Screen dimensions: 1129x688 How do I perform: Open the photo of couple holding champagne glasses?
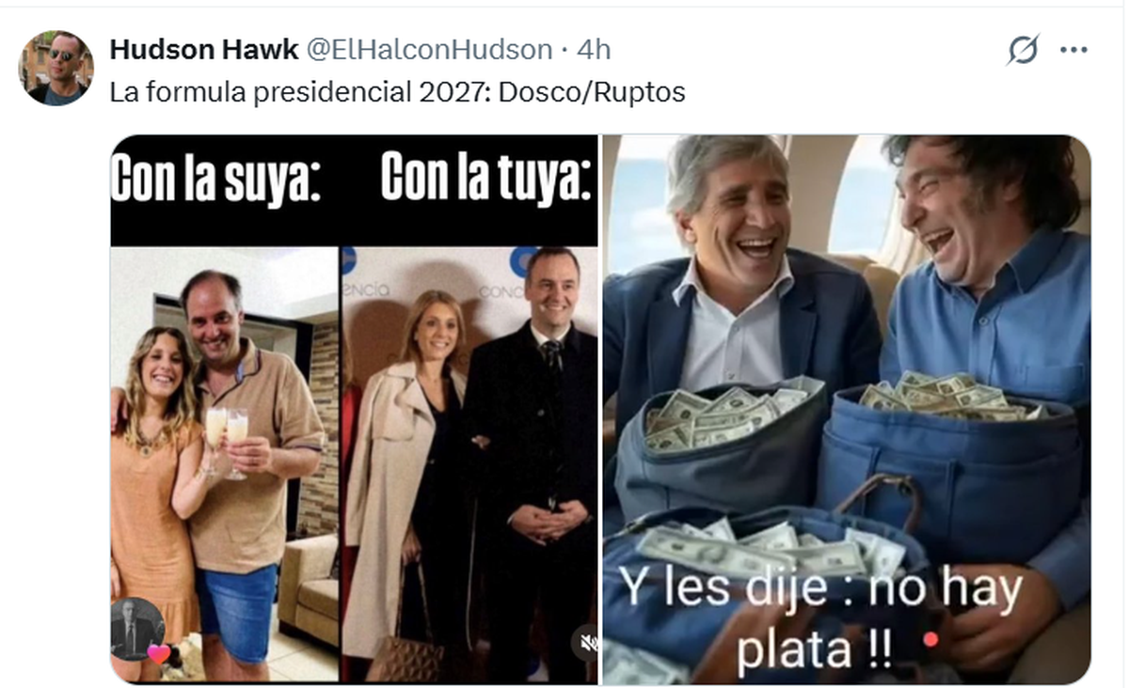(x=225, y=464)
